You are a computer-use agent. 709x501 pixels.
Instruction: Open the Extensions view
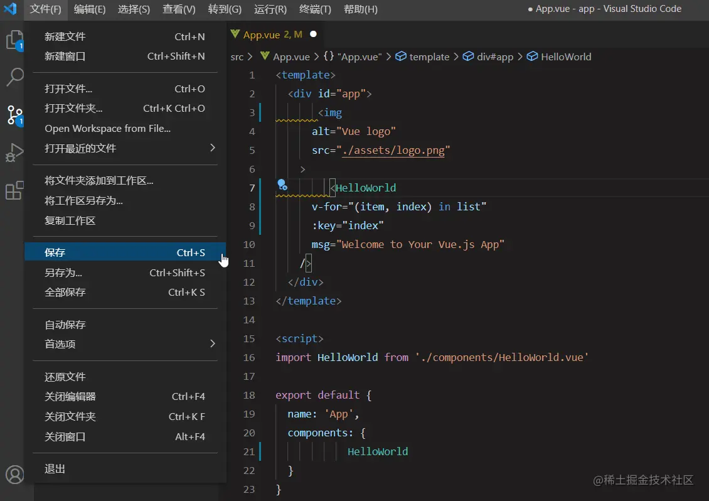click(x=15, y=190)
